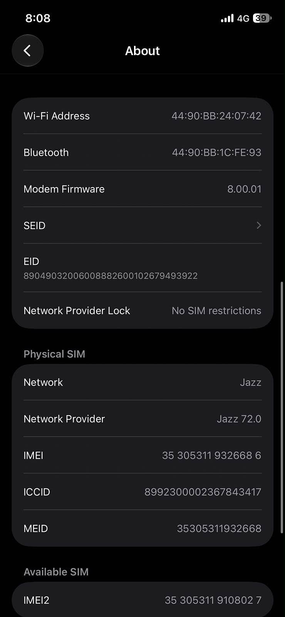
Task: Tap the IMEI2 number under Available SIM
Action: tap(213, 600)
